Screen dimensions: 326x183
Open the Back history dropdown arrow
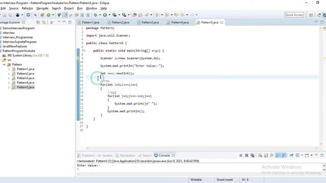187,15
